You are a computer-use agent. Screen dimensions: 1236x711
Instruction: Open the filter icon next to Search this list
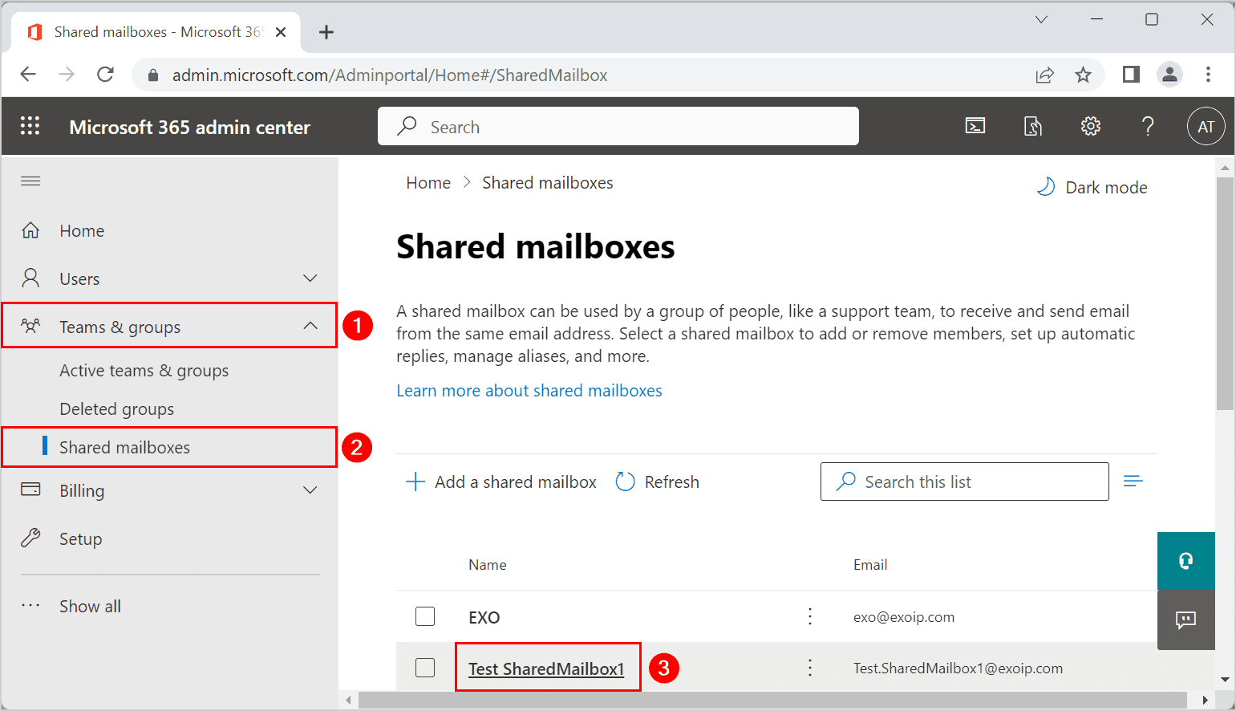[1133, 480]
